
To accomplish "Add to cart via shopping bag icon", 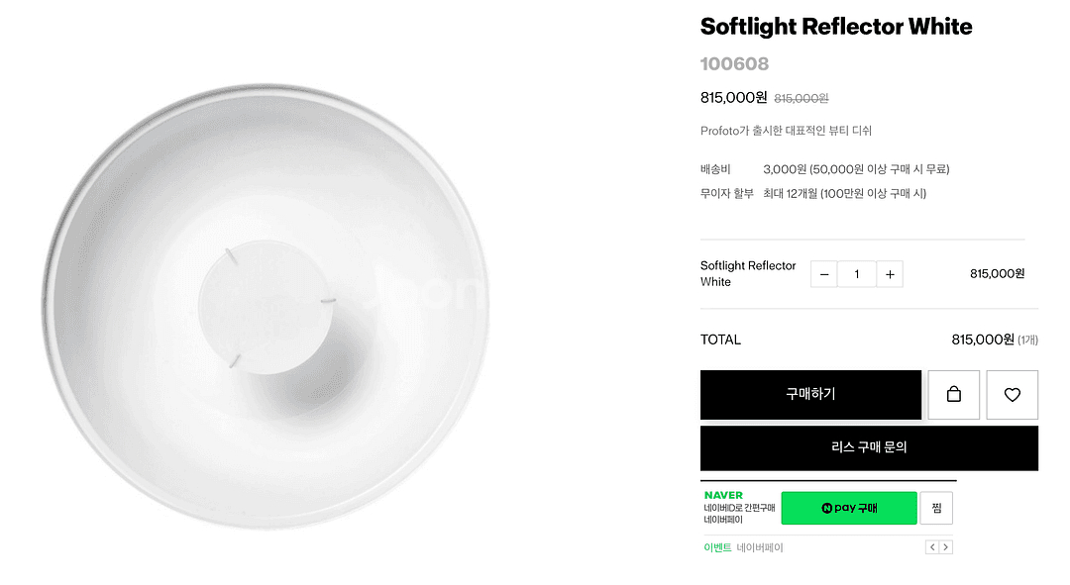I will [x=954, y=395].
